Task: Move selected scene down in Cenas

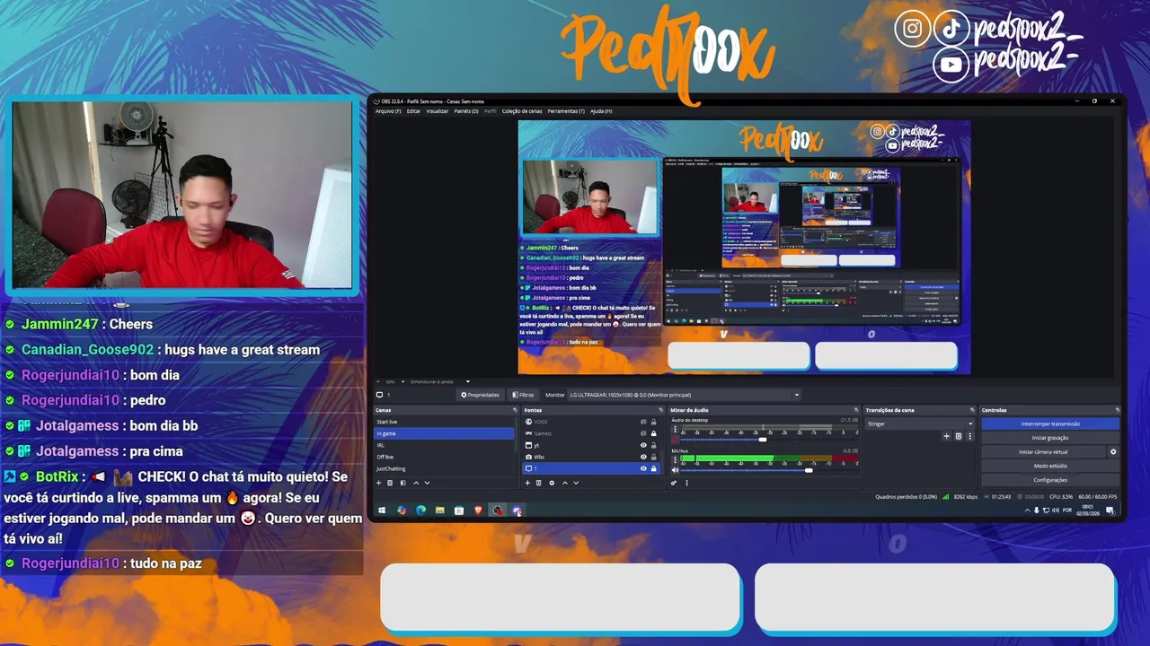Action: click(428, 483)
